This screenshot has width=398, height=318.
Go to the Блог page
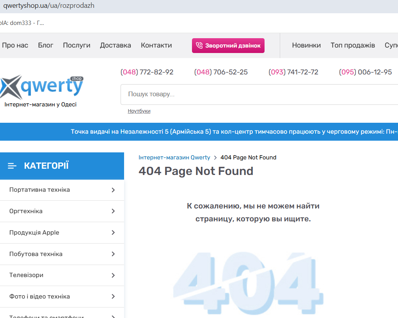(46, 45)
